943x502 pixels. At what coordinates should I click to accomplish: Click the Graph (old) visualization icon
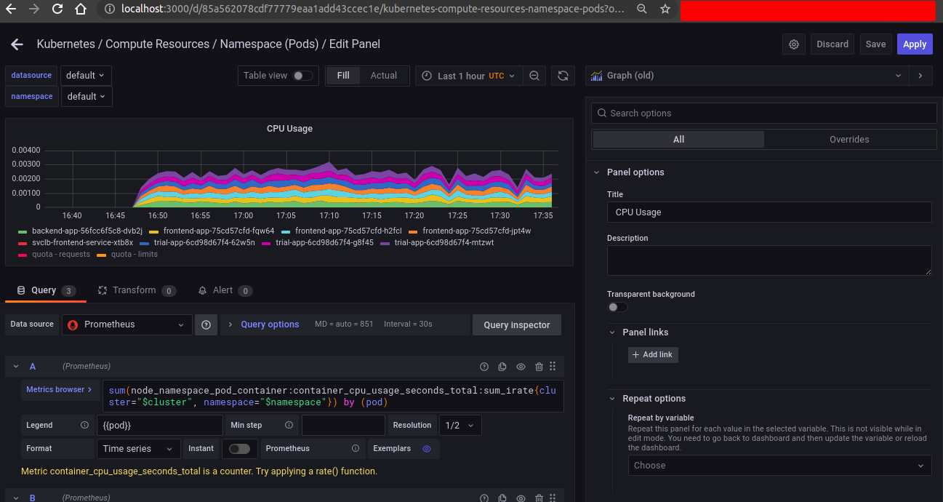click(597, 76)
